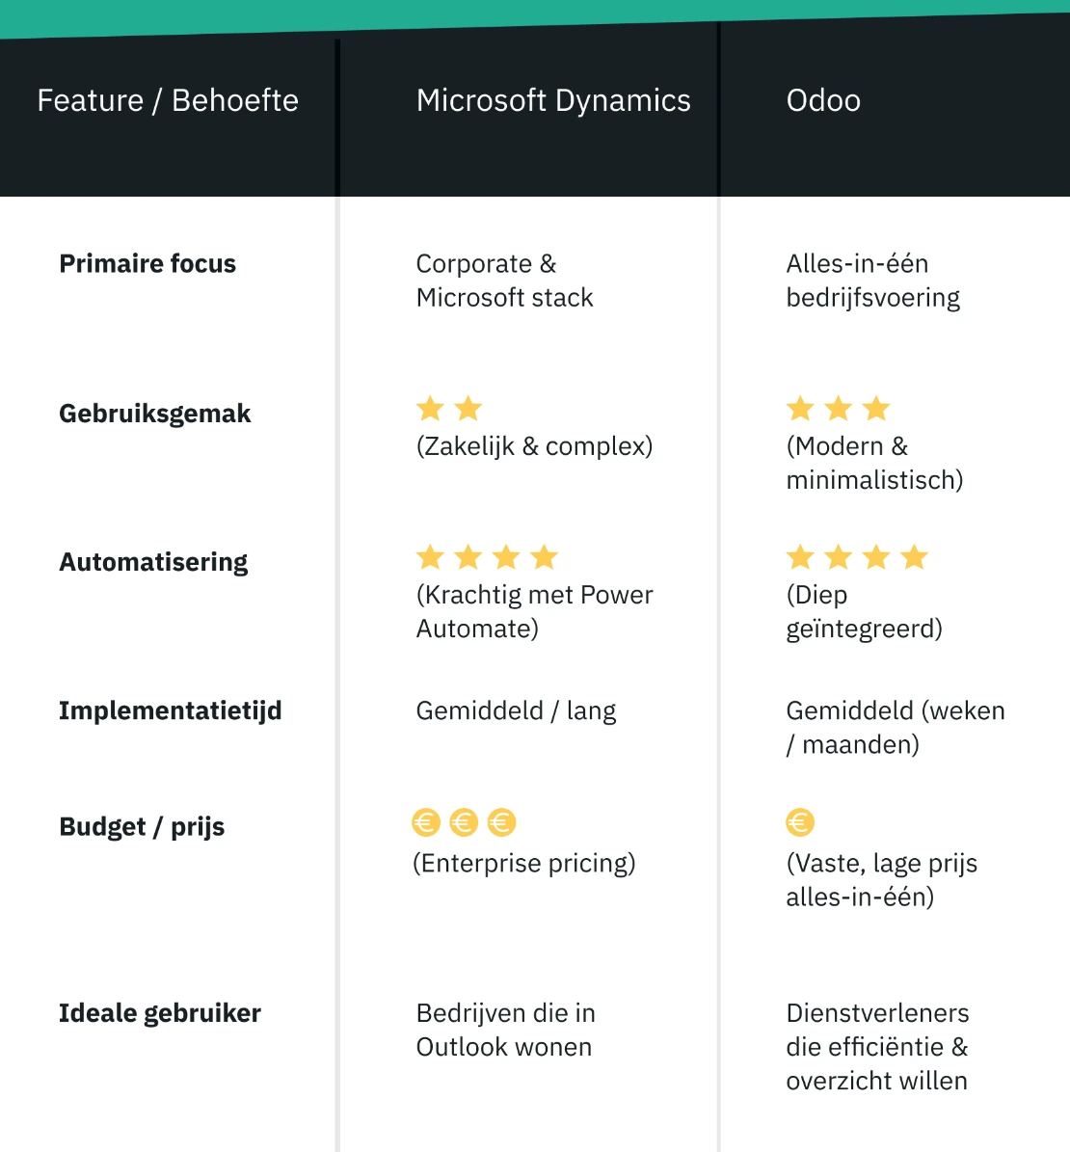Image resolution: width=1070 pixels, height=1152 pixels.
Task: Click the second star in Microsoft Dynamics Gebruiksgemak rating
Action: 468,409
